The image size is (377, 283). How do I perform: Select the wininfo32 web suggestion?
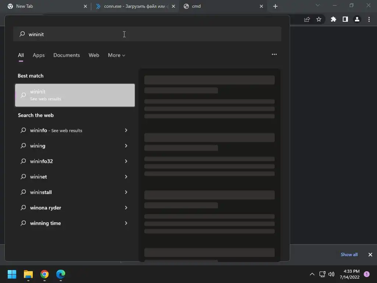[75, 161]
